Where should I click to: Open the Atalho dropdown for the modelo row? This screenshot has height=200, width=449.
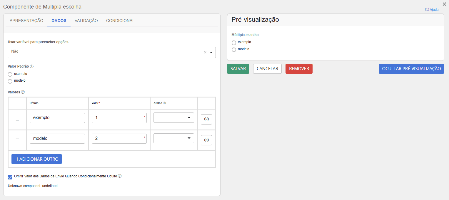(174, 139)
